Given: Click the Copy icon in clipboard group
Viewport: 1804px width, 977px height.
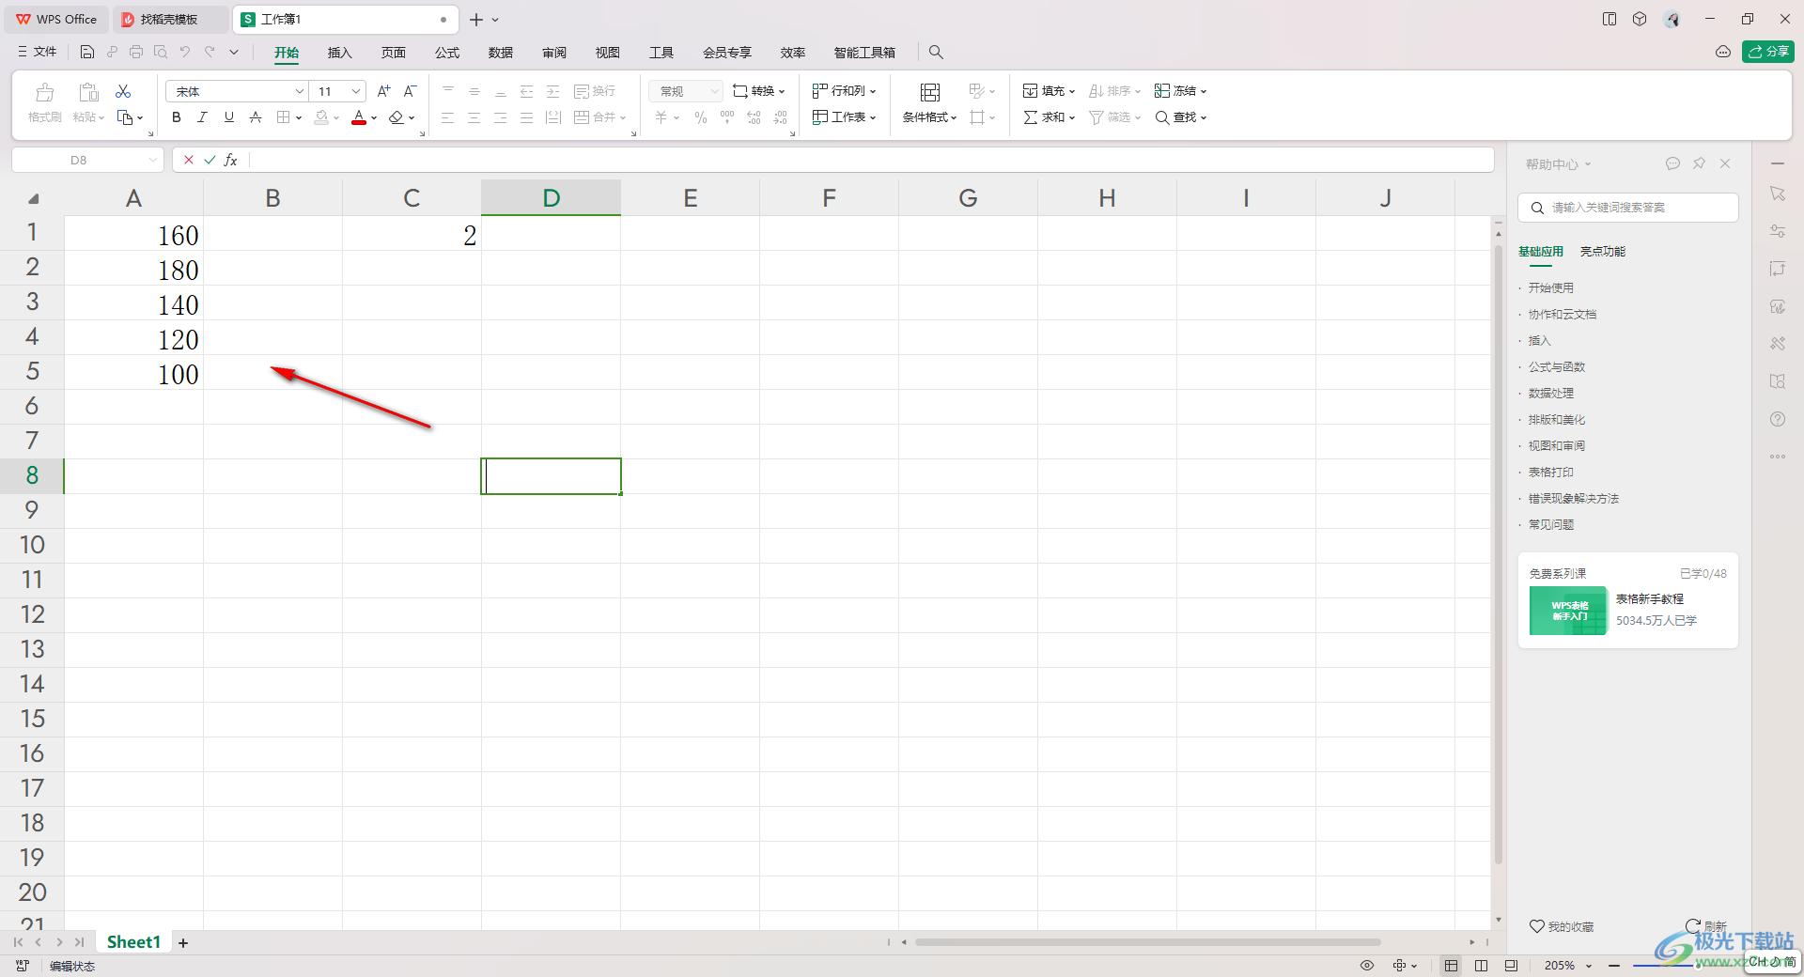Looking at the screenshot, I should point(125,117).
